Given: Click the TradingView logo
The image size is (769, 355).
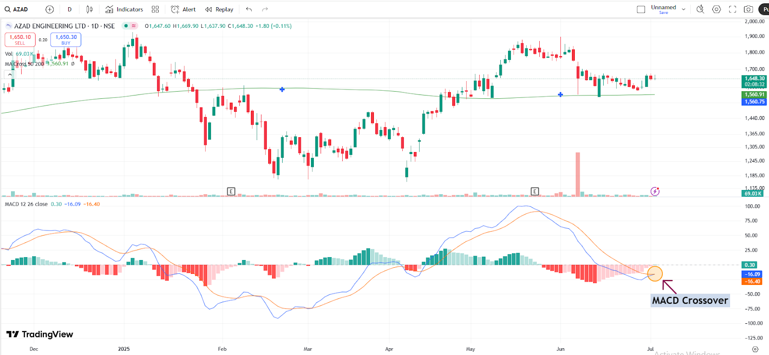Looking at the screenshot, I should coord(40,334).
